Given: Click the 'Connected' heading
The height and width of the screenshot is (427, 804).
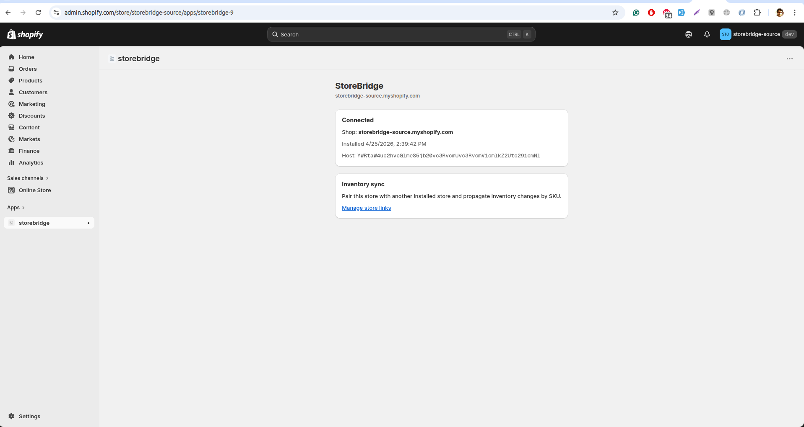Looking at the screenshot, I should click(x=357, y=120).
